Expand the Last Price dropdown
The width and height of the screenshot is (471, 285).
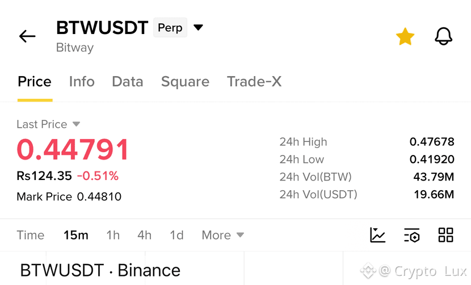tap(76, 124)
